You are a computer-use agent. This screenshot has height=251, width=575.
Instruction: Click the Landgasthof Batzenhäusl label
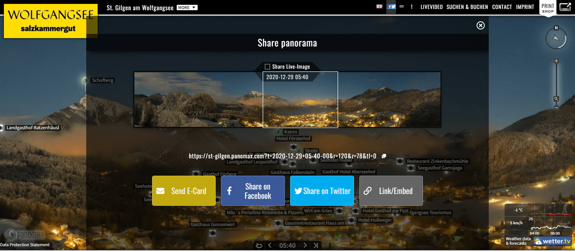click(x=33, y=128)
